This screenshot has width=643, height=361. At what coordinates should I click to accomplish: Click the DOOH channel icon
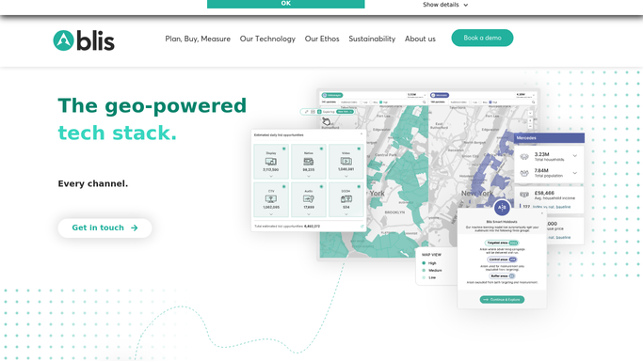click(x=346, y=199)
